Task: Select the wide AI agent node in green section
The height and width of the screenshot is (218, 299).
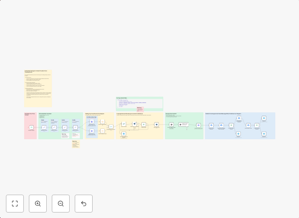Action: coord(183,125)
